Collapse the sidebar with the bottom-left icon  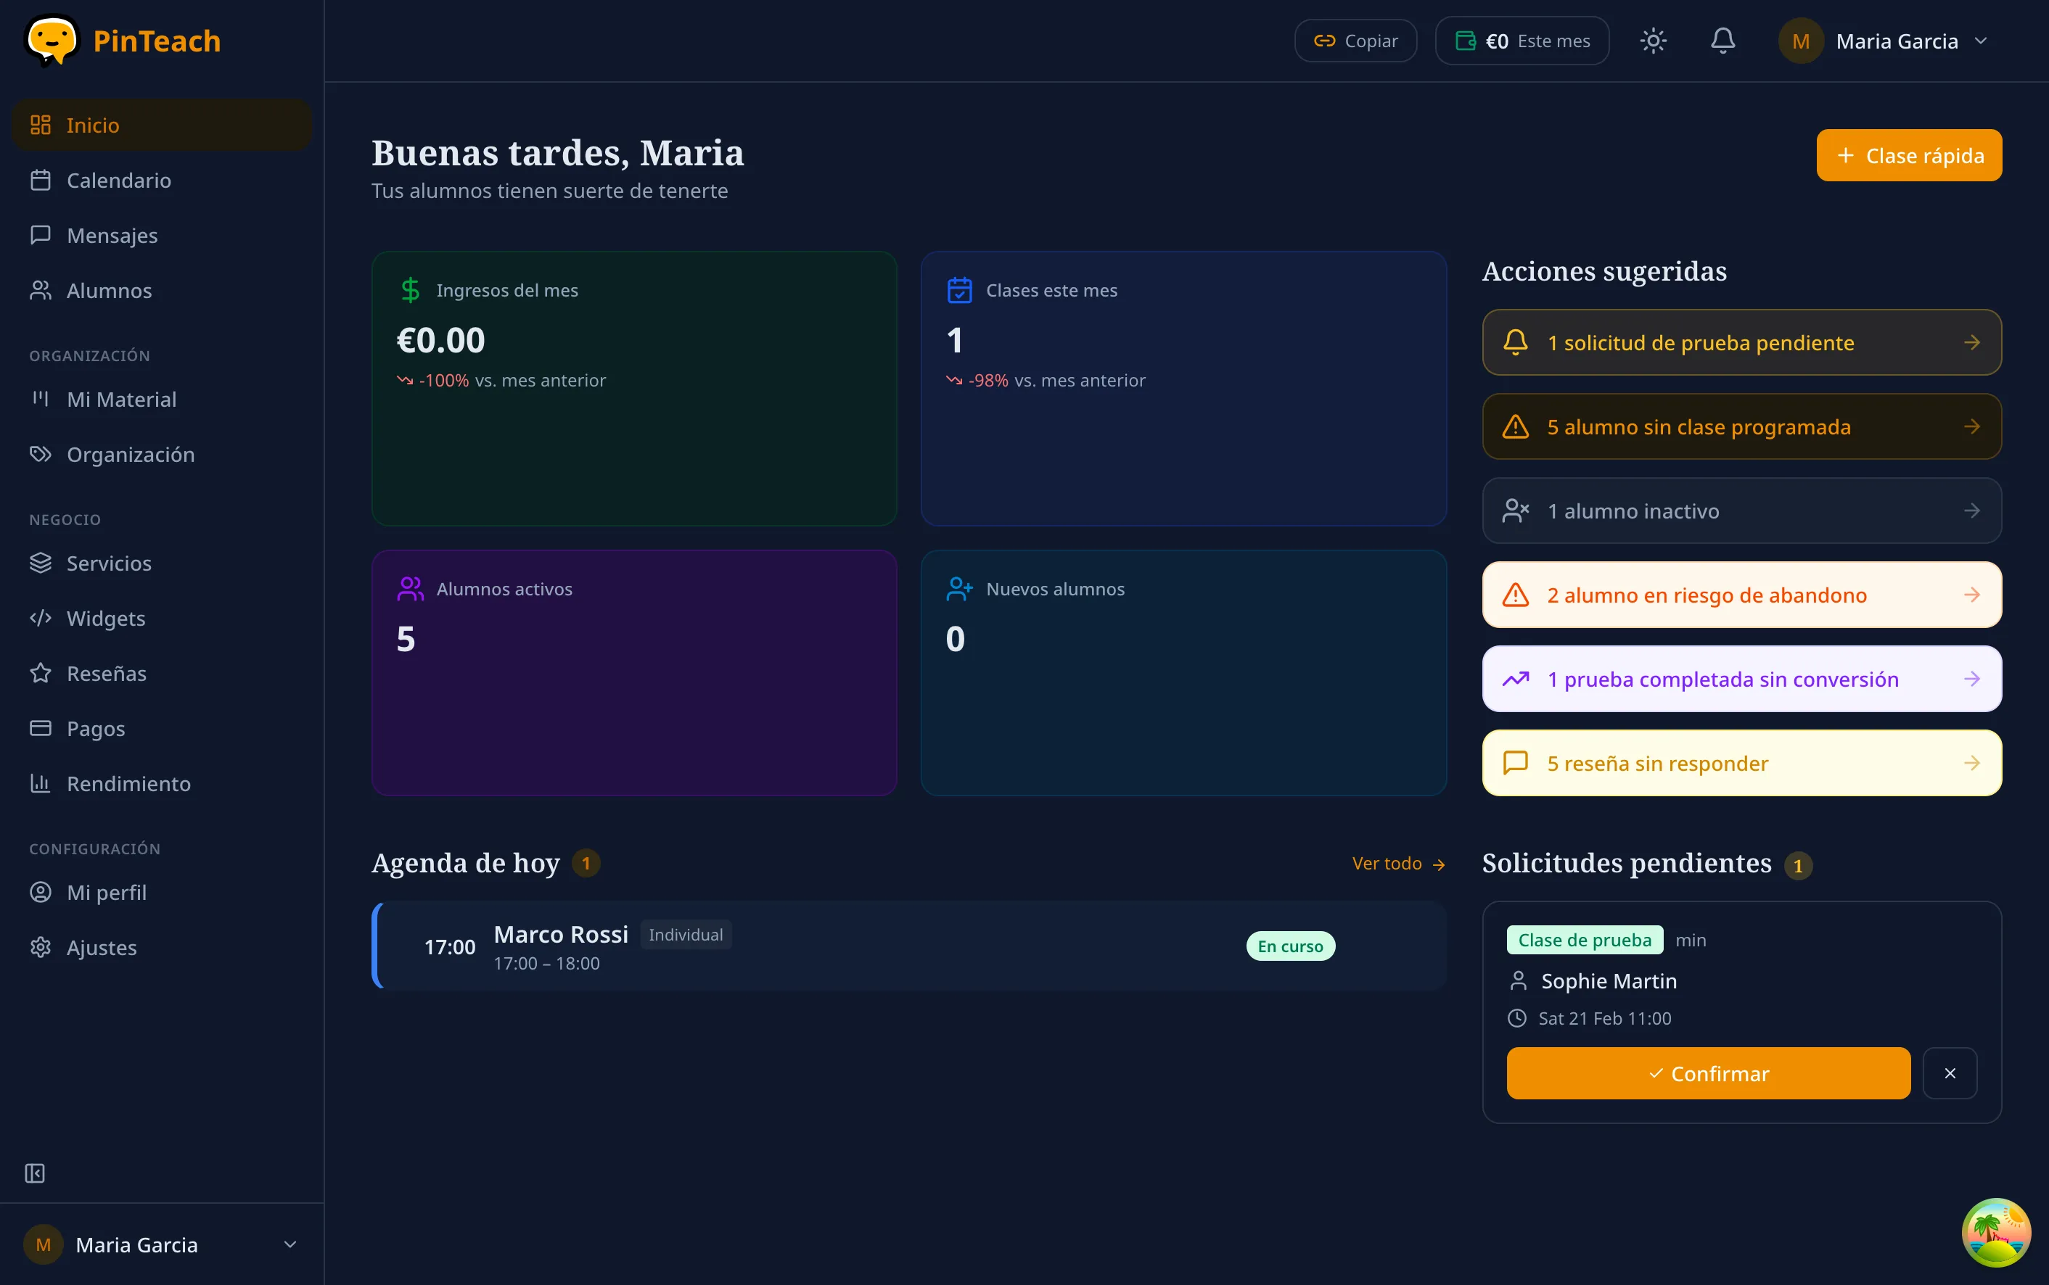coord(35,1173)
